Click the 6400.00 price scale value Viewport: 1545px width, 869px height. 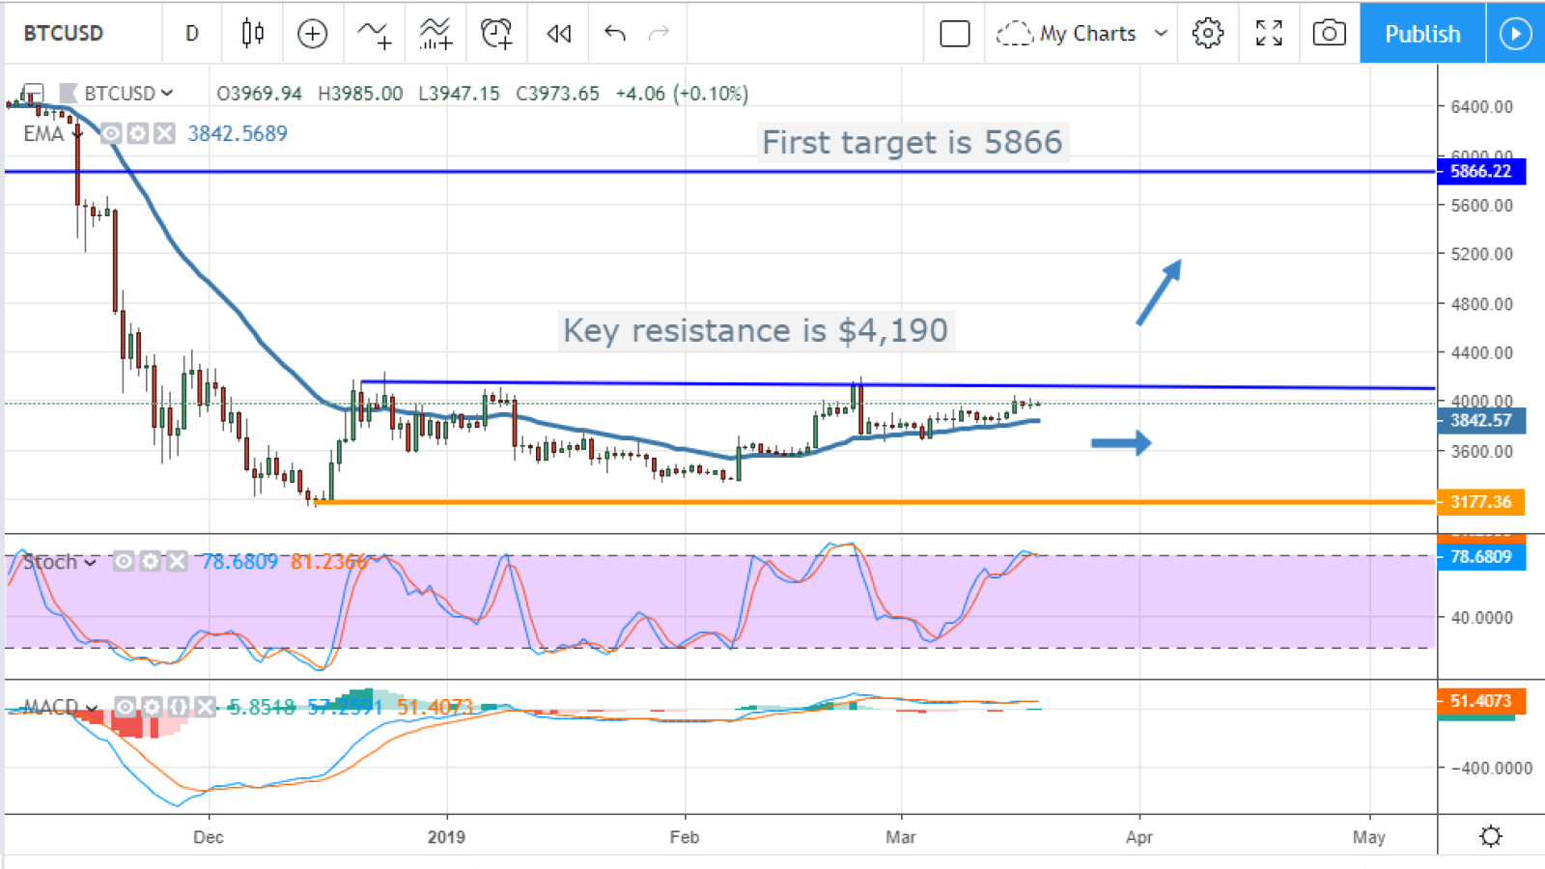tap(1481, 107)
